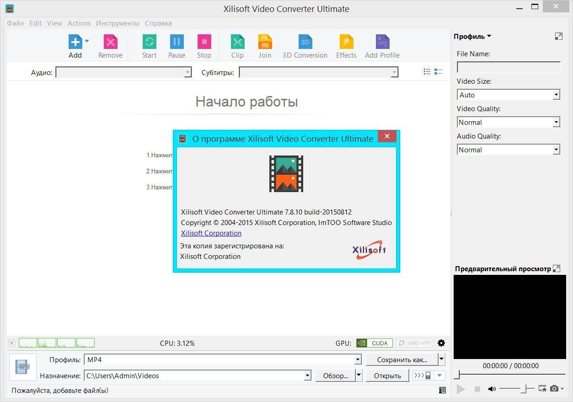573x402 pixels.
Task: Expand the Аудио dropdown
Action: [x=187, y=72]
